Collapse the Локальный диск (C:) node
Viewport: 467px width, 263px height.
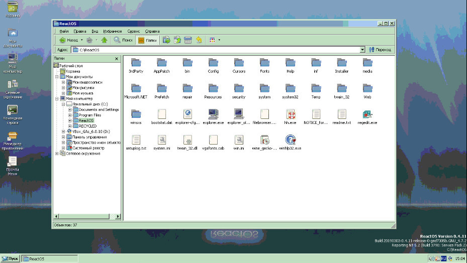[x=63, y=104]
